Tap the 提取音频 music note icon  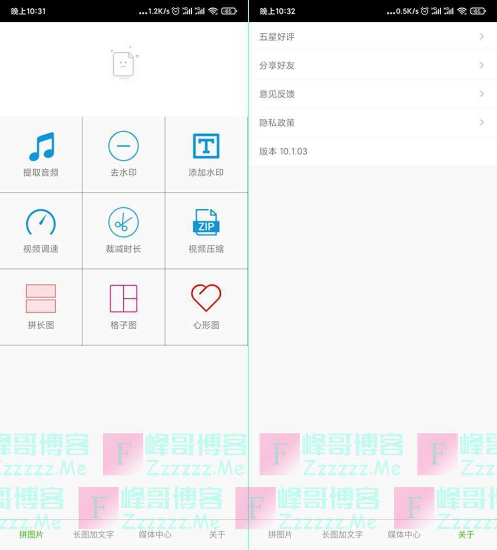click(x=41, y=146)
